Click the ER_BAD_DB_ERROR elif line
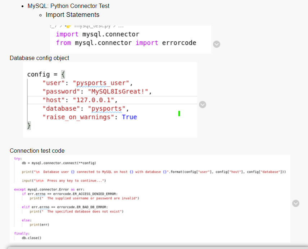Image resolution: width=308 pixels, height=249 pixels. [x=65, y=207]
